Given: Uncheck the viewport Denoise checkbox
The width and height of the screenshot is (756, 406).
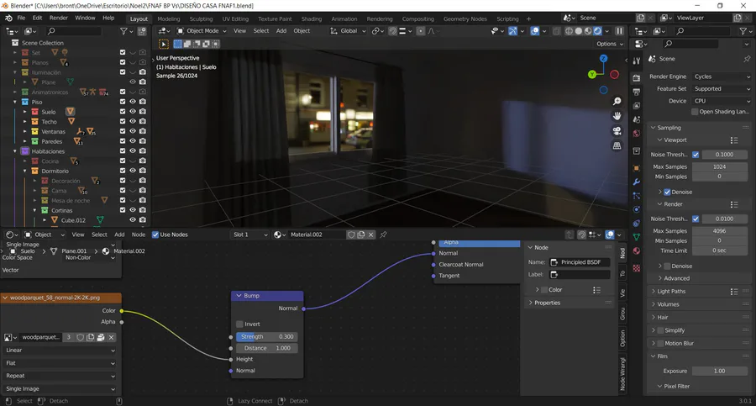Looking at the screenshot, I should [x=668, y=192].
